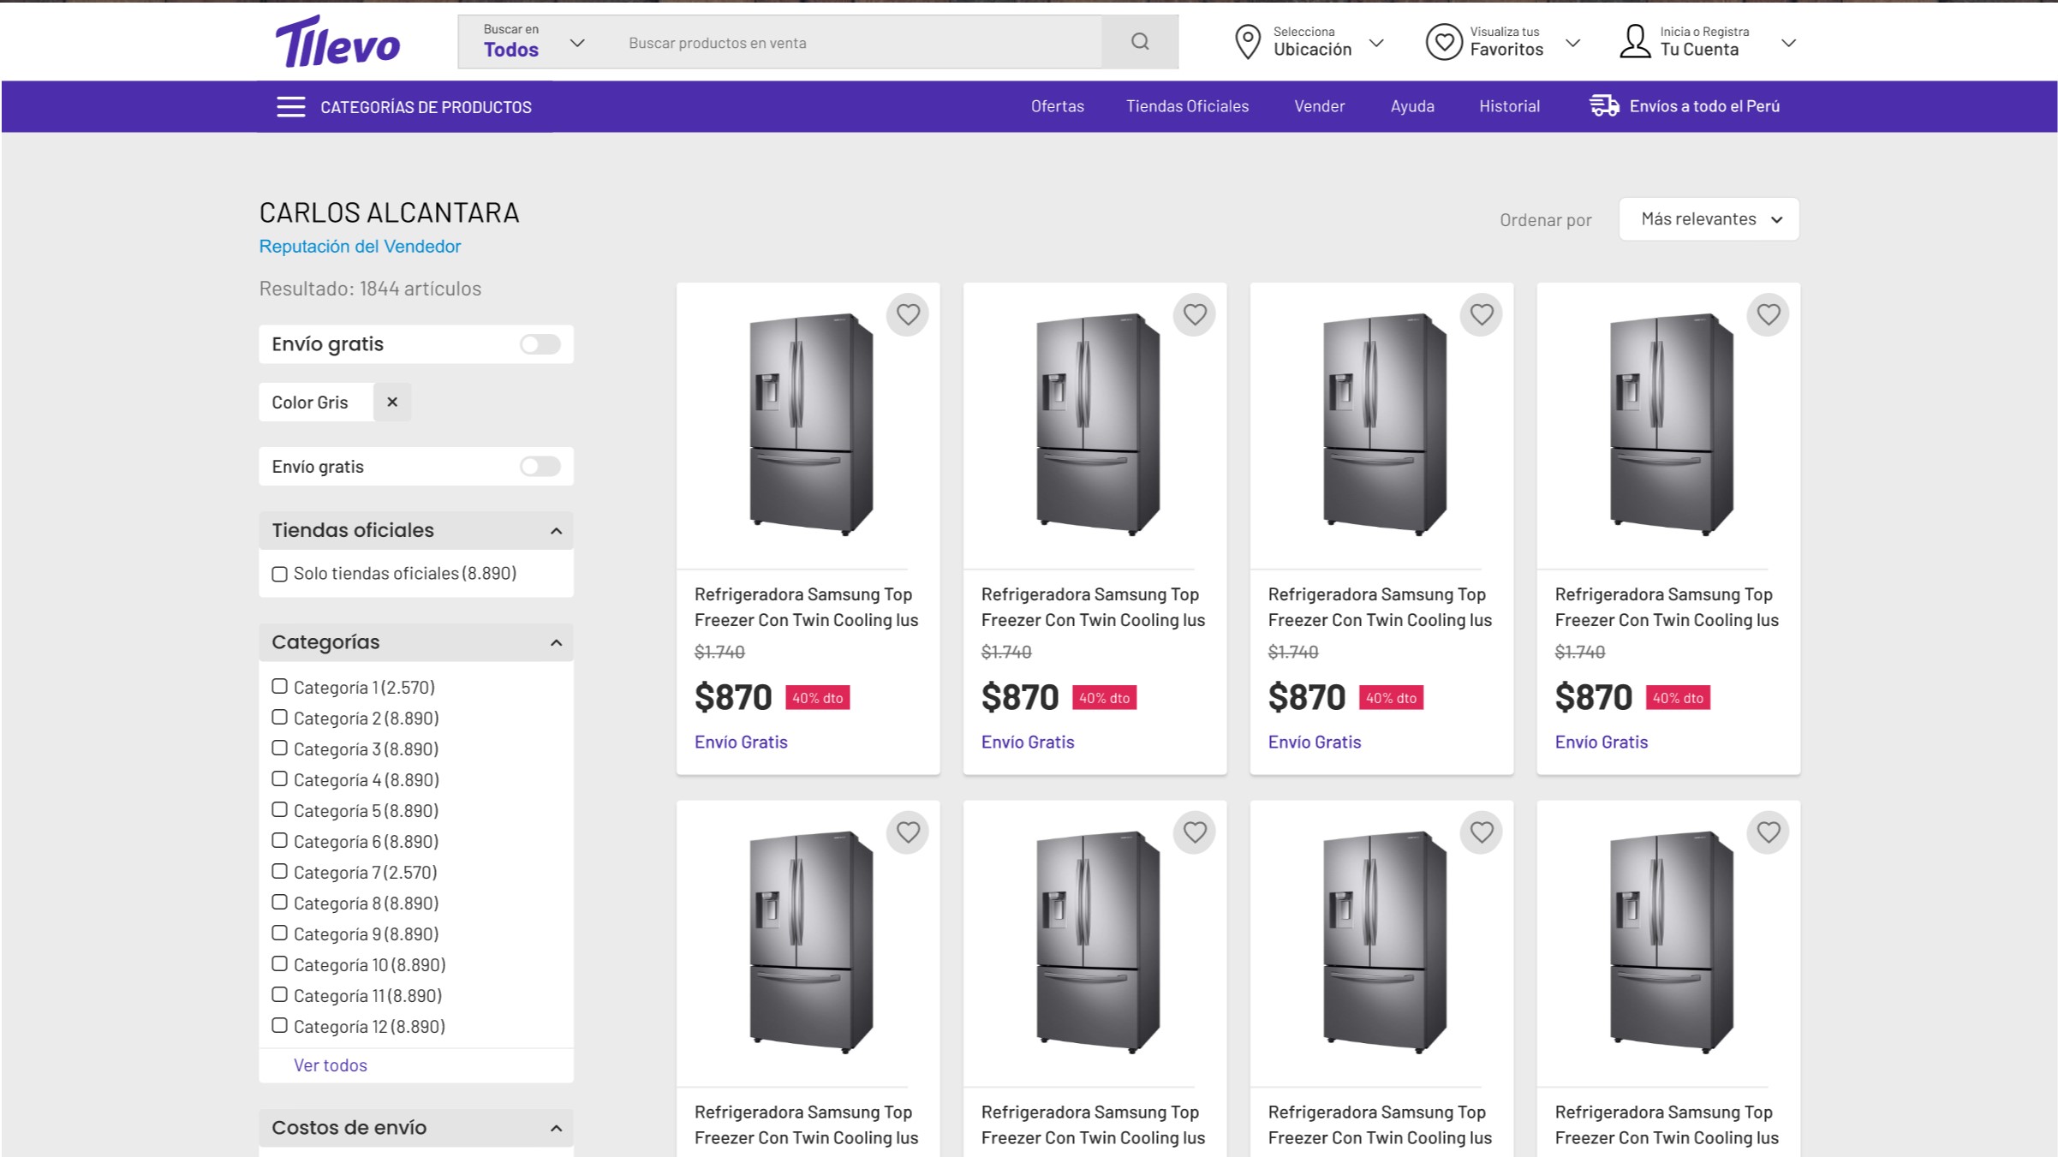The image size is (2058, 1157).
Task: Favorite the third refrigerator in bottom row
Action: (1482, 832)
